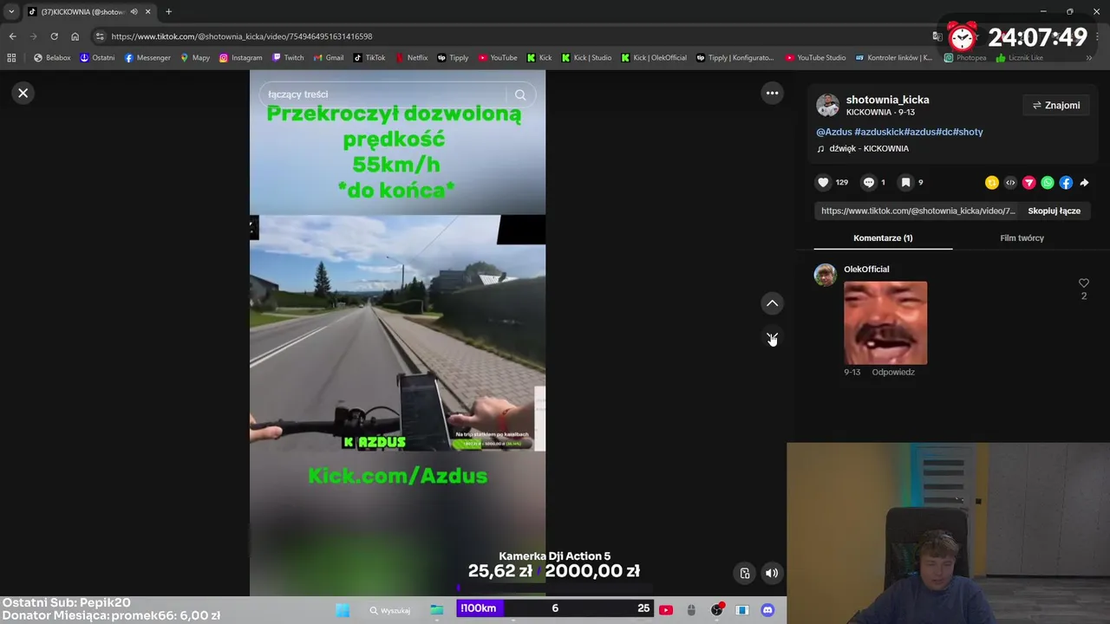The width and height of the screenshot is (1110, 624).
Task: Open the Netflix bookmark
Action: click(x=411, y=58)
